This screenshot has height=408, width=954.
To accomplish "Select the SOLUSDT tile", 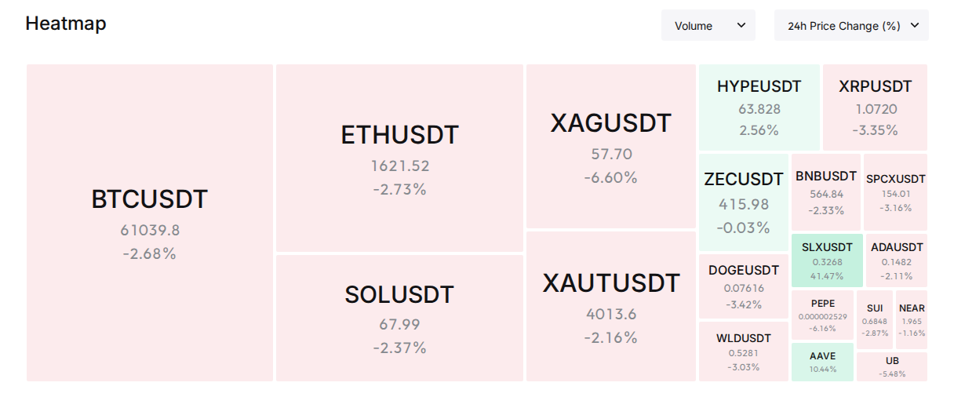I will (x=399, y=318).
